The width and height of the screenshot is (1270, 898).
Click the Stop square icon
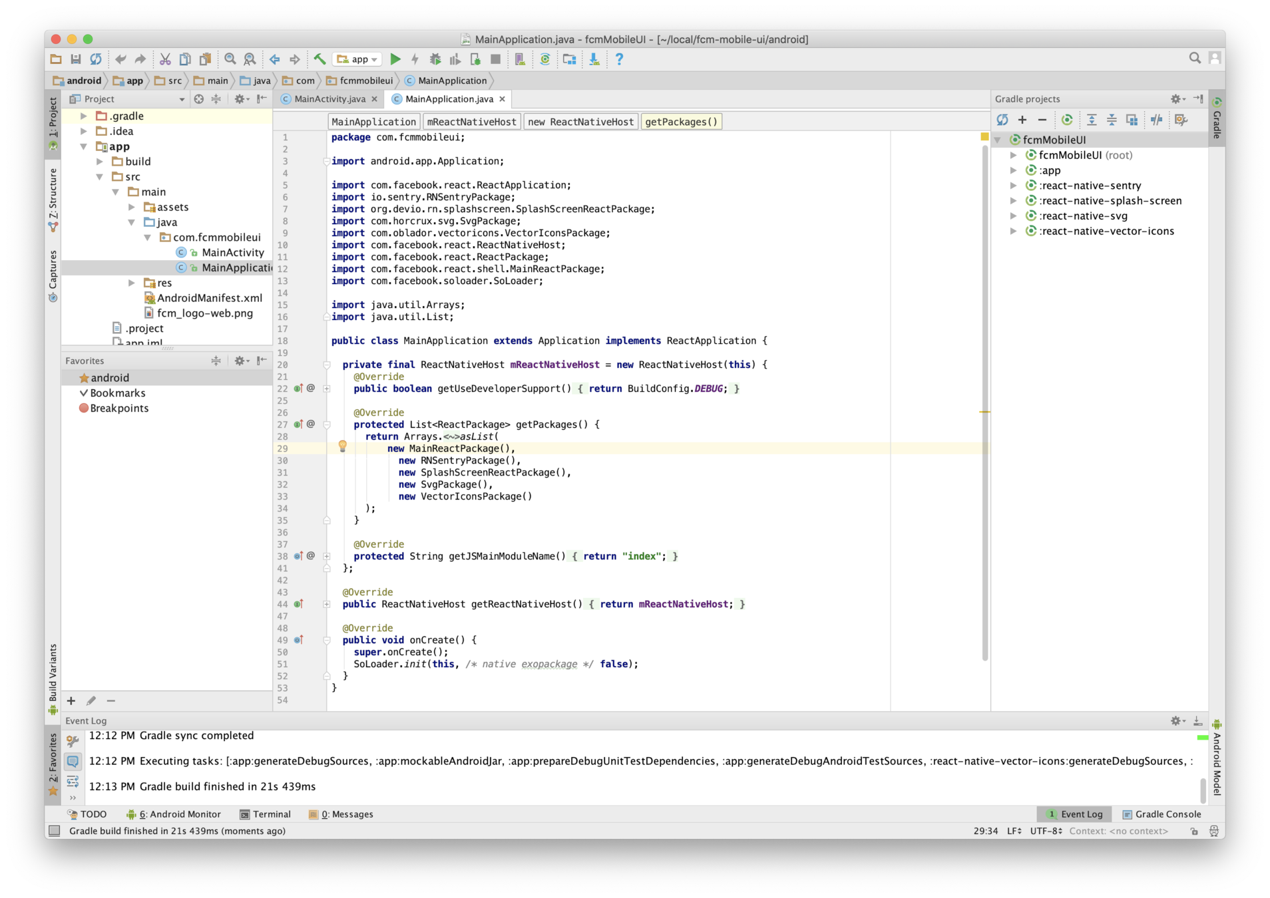(495, 59)
